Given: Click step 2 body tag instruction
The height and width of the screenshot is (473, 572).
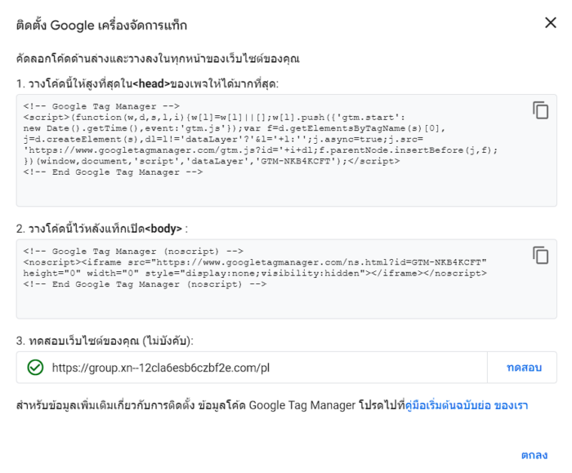Looking at the screenshot, I should (x=102, y=229).
